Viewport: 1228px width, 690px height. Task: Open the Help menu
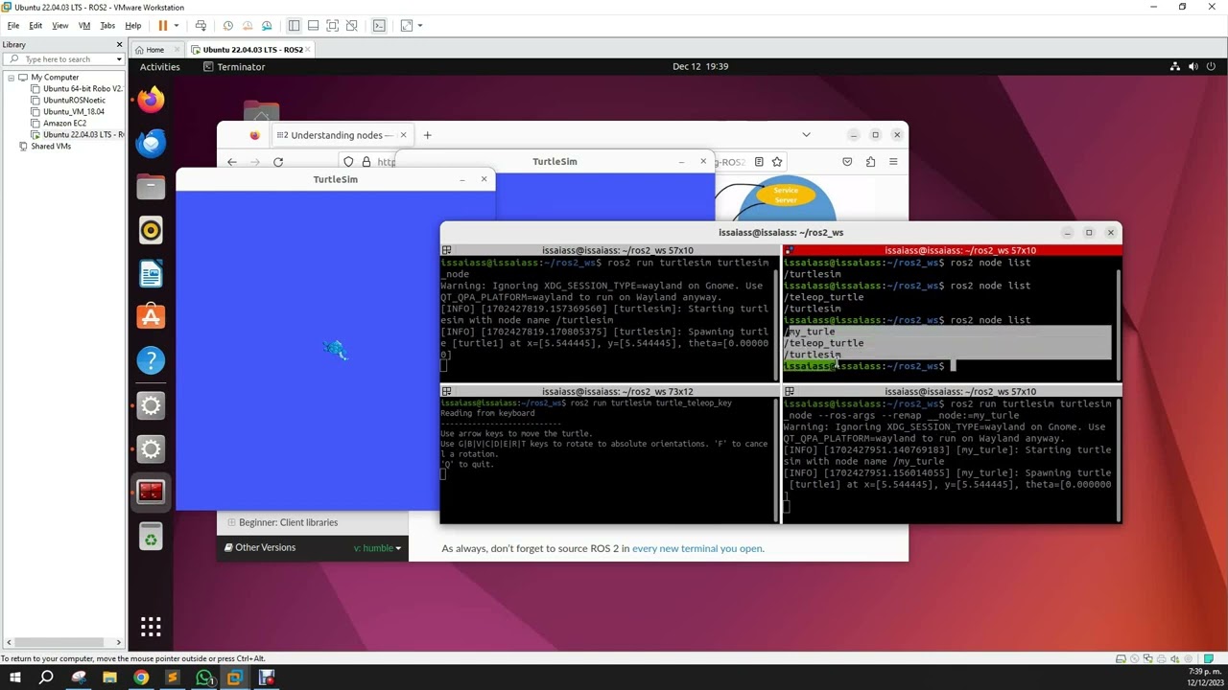point(132,26)
